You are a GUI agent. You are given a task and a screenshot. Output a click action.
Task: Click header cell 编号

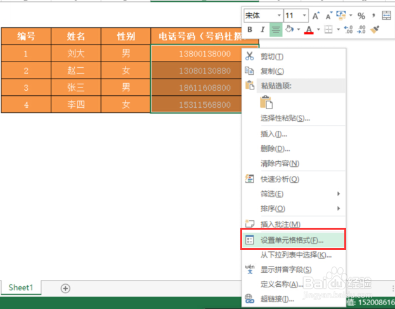(26, 36)
